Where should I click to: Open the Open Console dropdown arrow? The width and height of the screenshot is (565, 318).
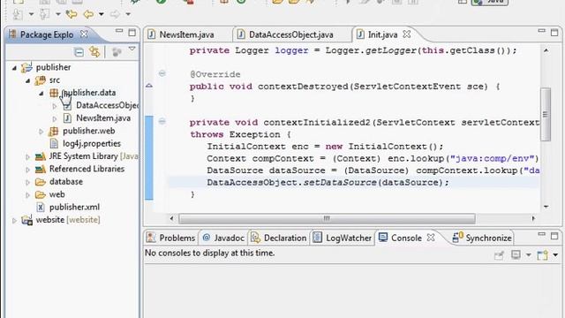coord(555,255)
